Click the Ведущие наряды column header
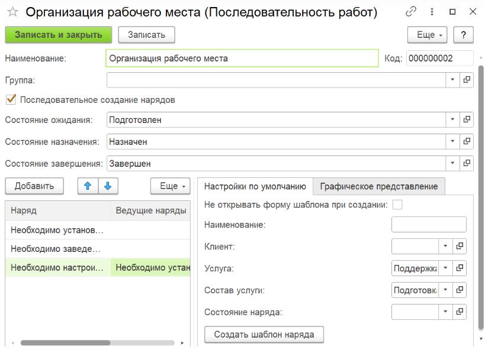 coord(150,210)
